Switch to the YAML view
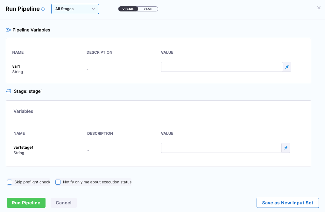Image resolution: width=325 pixels, height=212 pixels. pyautogui.click(x=148, y=9)
